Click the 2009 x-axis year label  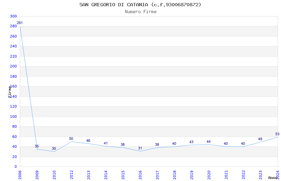pyautogui.click(x=37, y=175)
